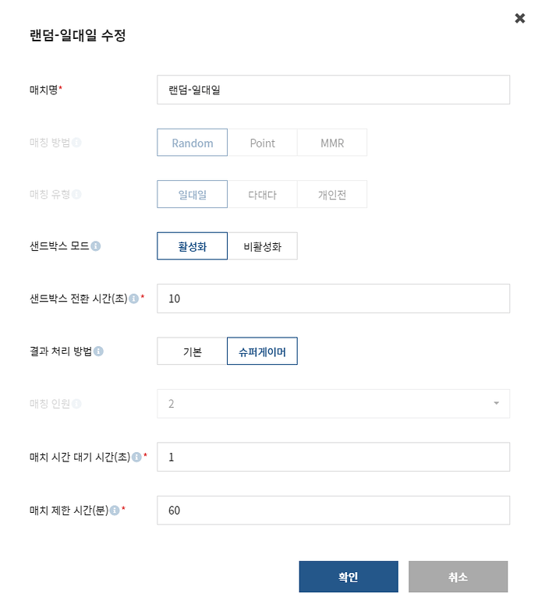Select the Point matching method

(263, 143)
